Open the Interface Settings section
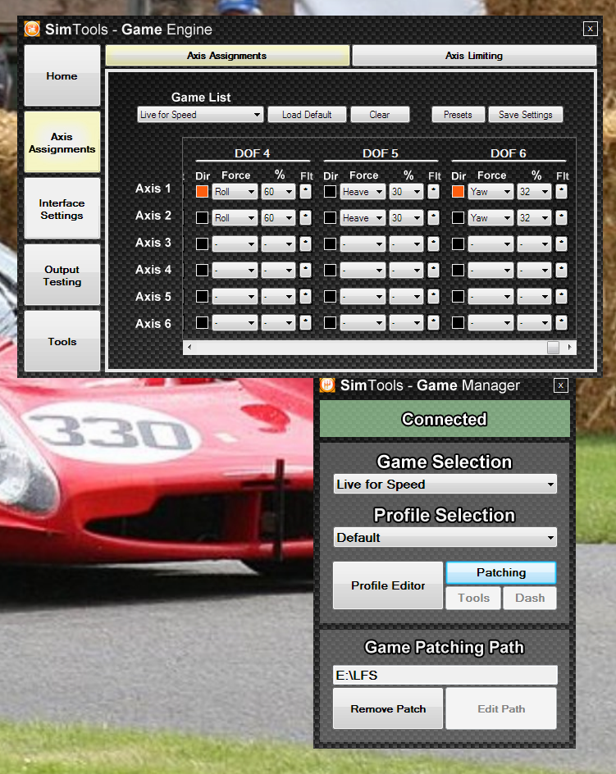The image size is (616, 774). (62, 210)
